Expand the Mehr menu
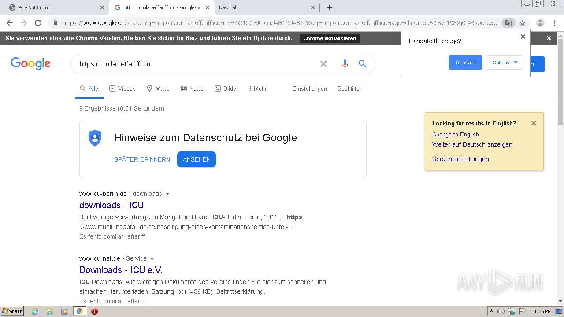This screenshot has width=564, height=317. [258, 88]
